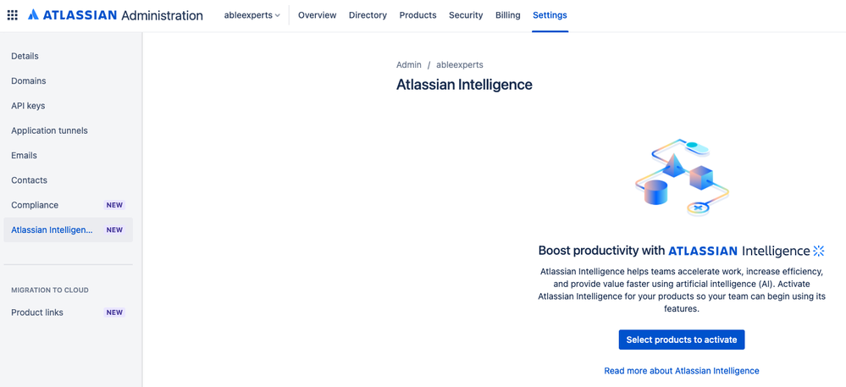Click the NEW badge beside Compliance

[114, 205]
